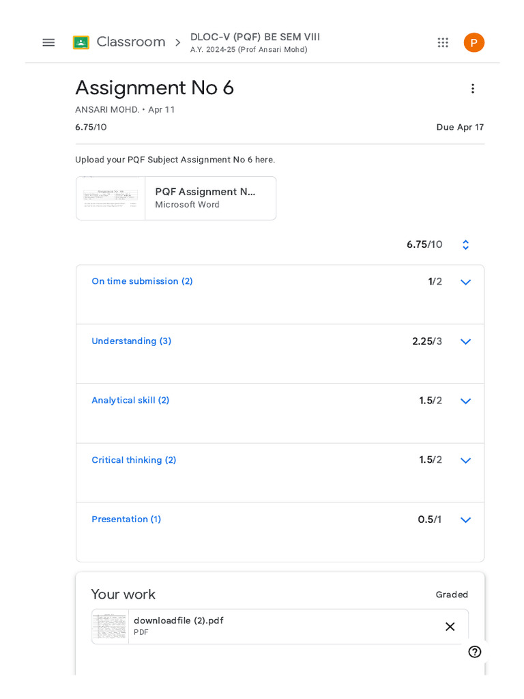
Task: Go to the Classroom home link
Action: (x=131, y=42)
